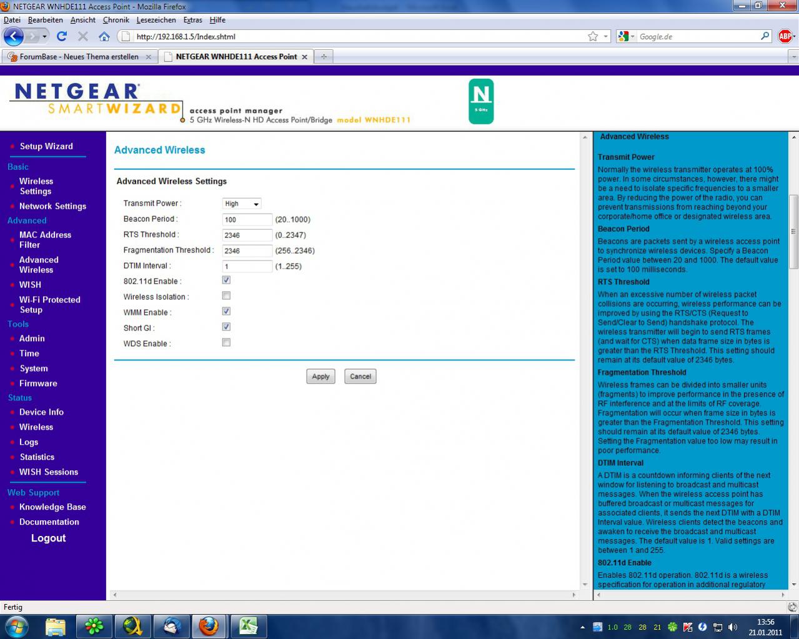Viewport: 799px width, 639px height.
Task: Toggle the 802.11d Enable checkbox
Action: 226,280
